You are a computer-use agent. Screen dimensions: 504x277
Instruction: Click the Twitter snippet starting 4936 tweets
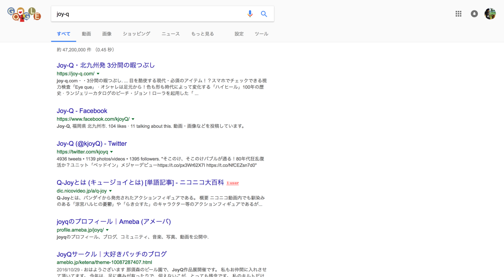(160, 162)
